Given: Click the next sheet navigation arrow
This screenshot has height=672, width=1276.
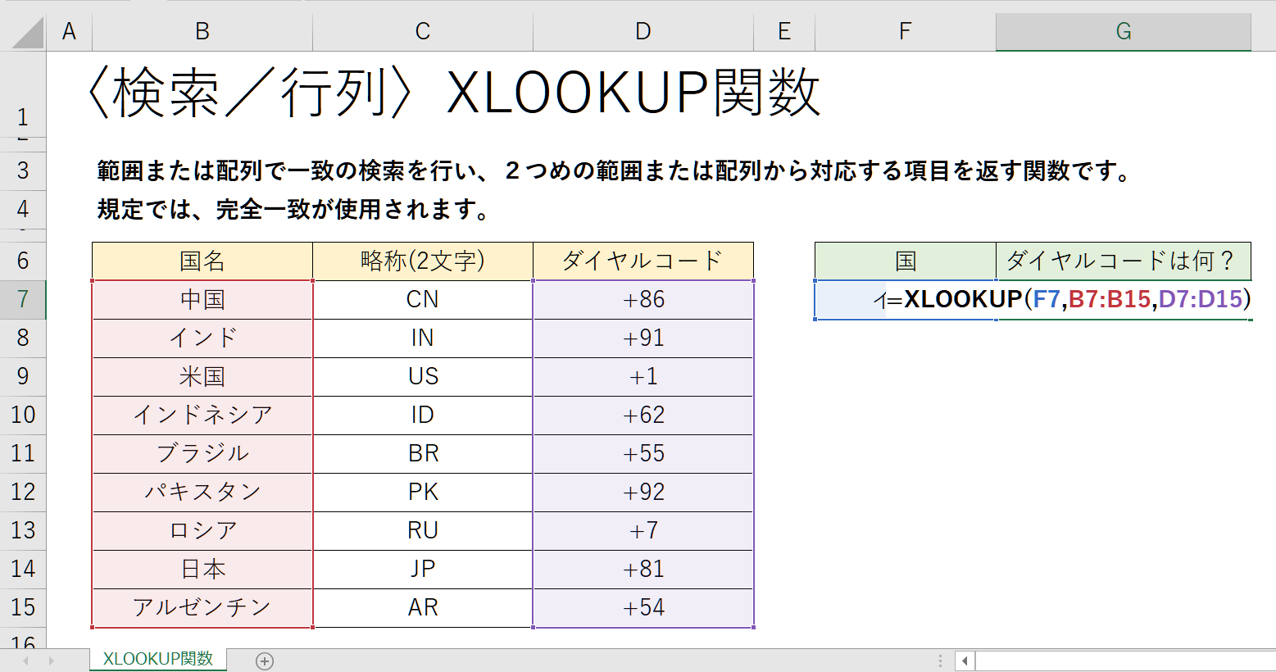Looking at the screenshot, I should pyautogui.click(x=51, y=661).
